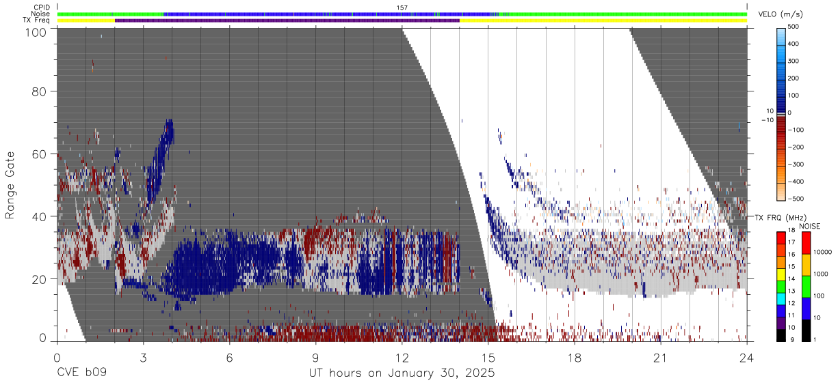Click the 10000 noise legend label
This screenshot has height=387, width=840.
pos(823,252)
